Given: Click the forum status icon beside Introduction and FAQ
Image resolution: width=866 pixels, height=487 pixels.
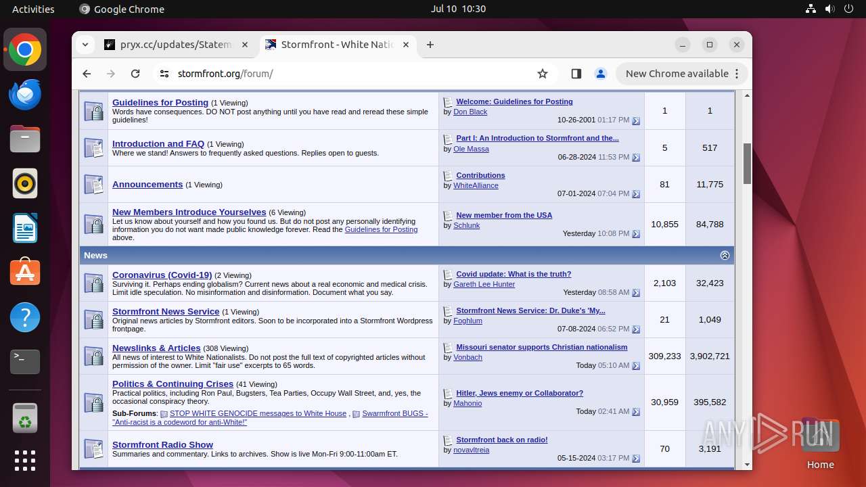Looking at the screenshot, I should coord(93,147).
